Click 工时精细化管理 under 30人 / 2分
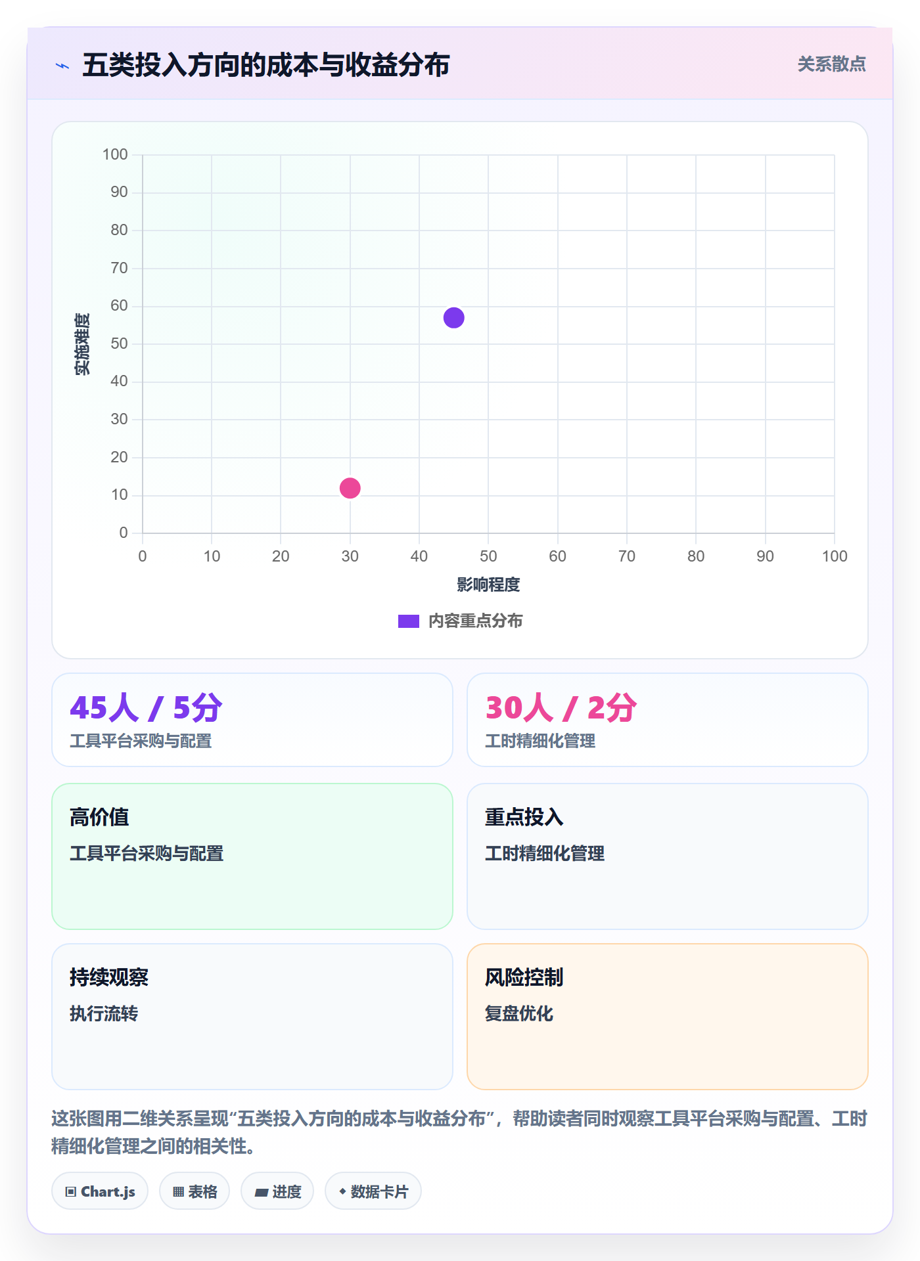 pyautogui.click(x=540, y=741)
